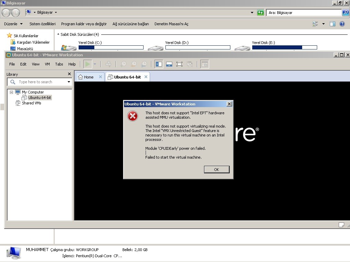Screen dimensions: 350x262
Task: Click the Yerel Disk (E:) usage bar
Action: (285, 47)
